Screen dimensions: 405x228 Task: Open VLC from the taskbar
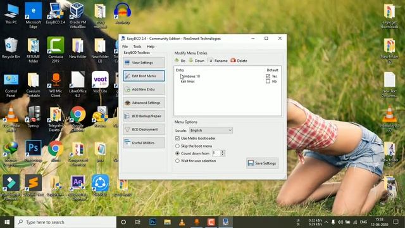pyautogui.click(x=182, y=222)
